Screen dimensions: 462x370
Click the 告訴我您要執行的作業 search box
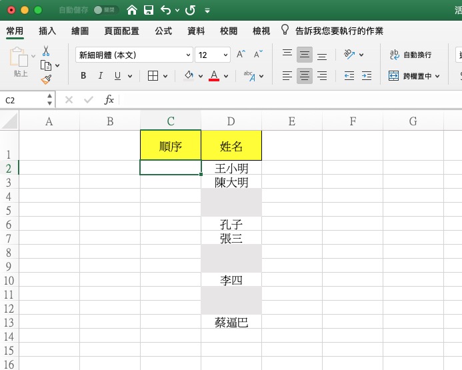339,31
